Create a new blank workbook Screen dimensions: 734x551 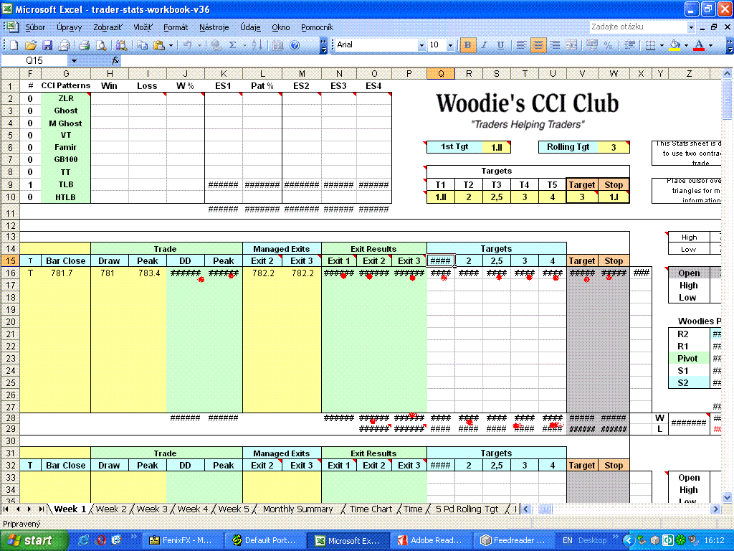[14, 45]
